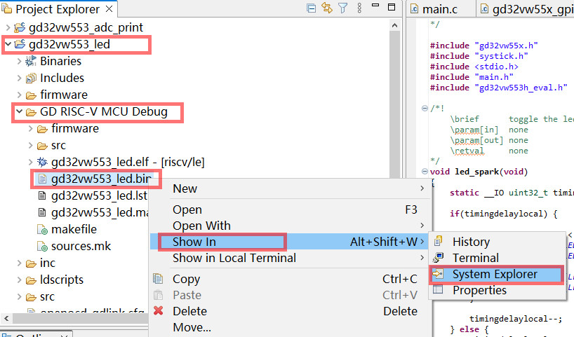Collapse the GD RISC-V MCU Debug folder

coord(19,111)
